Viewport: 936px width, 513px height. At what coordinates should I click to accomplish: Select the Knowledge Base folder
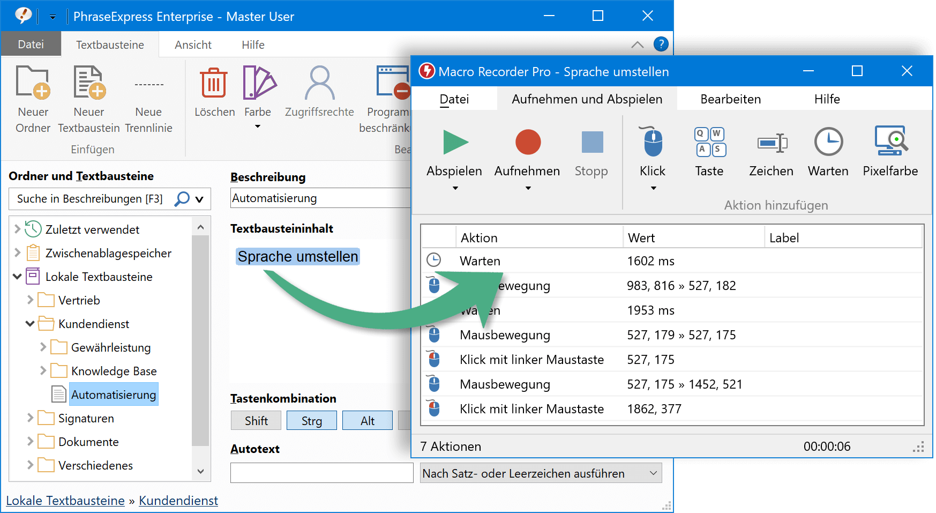tap(114, 371)
